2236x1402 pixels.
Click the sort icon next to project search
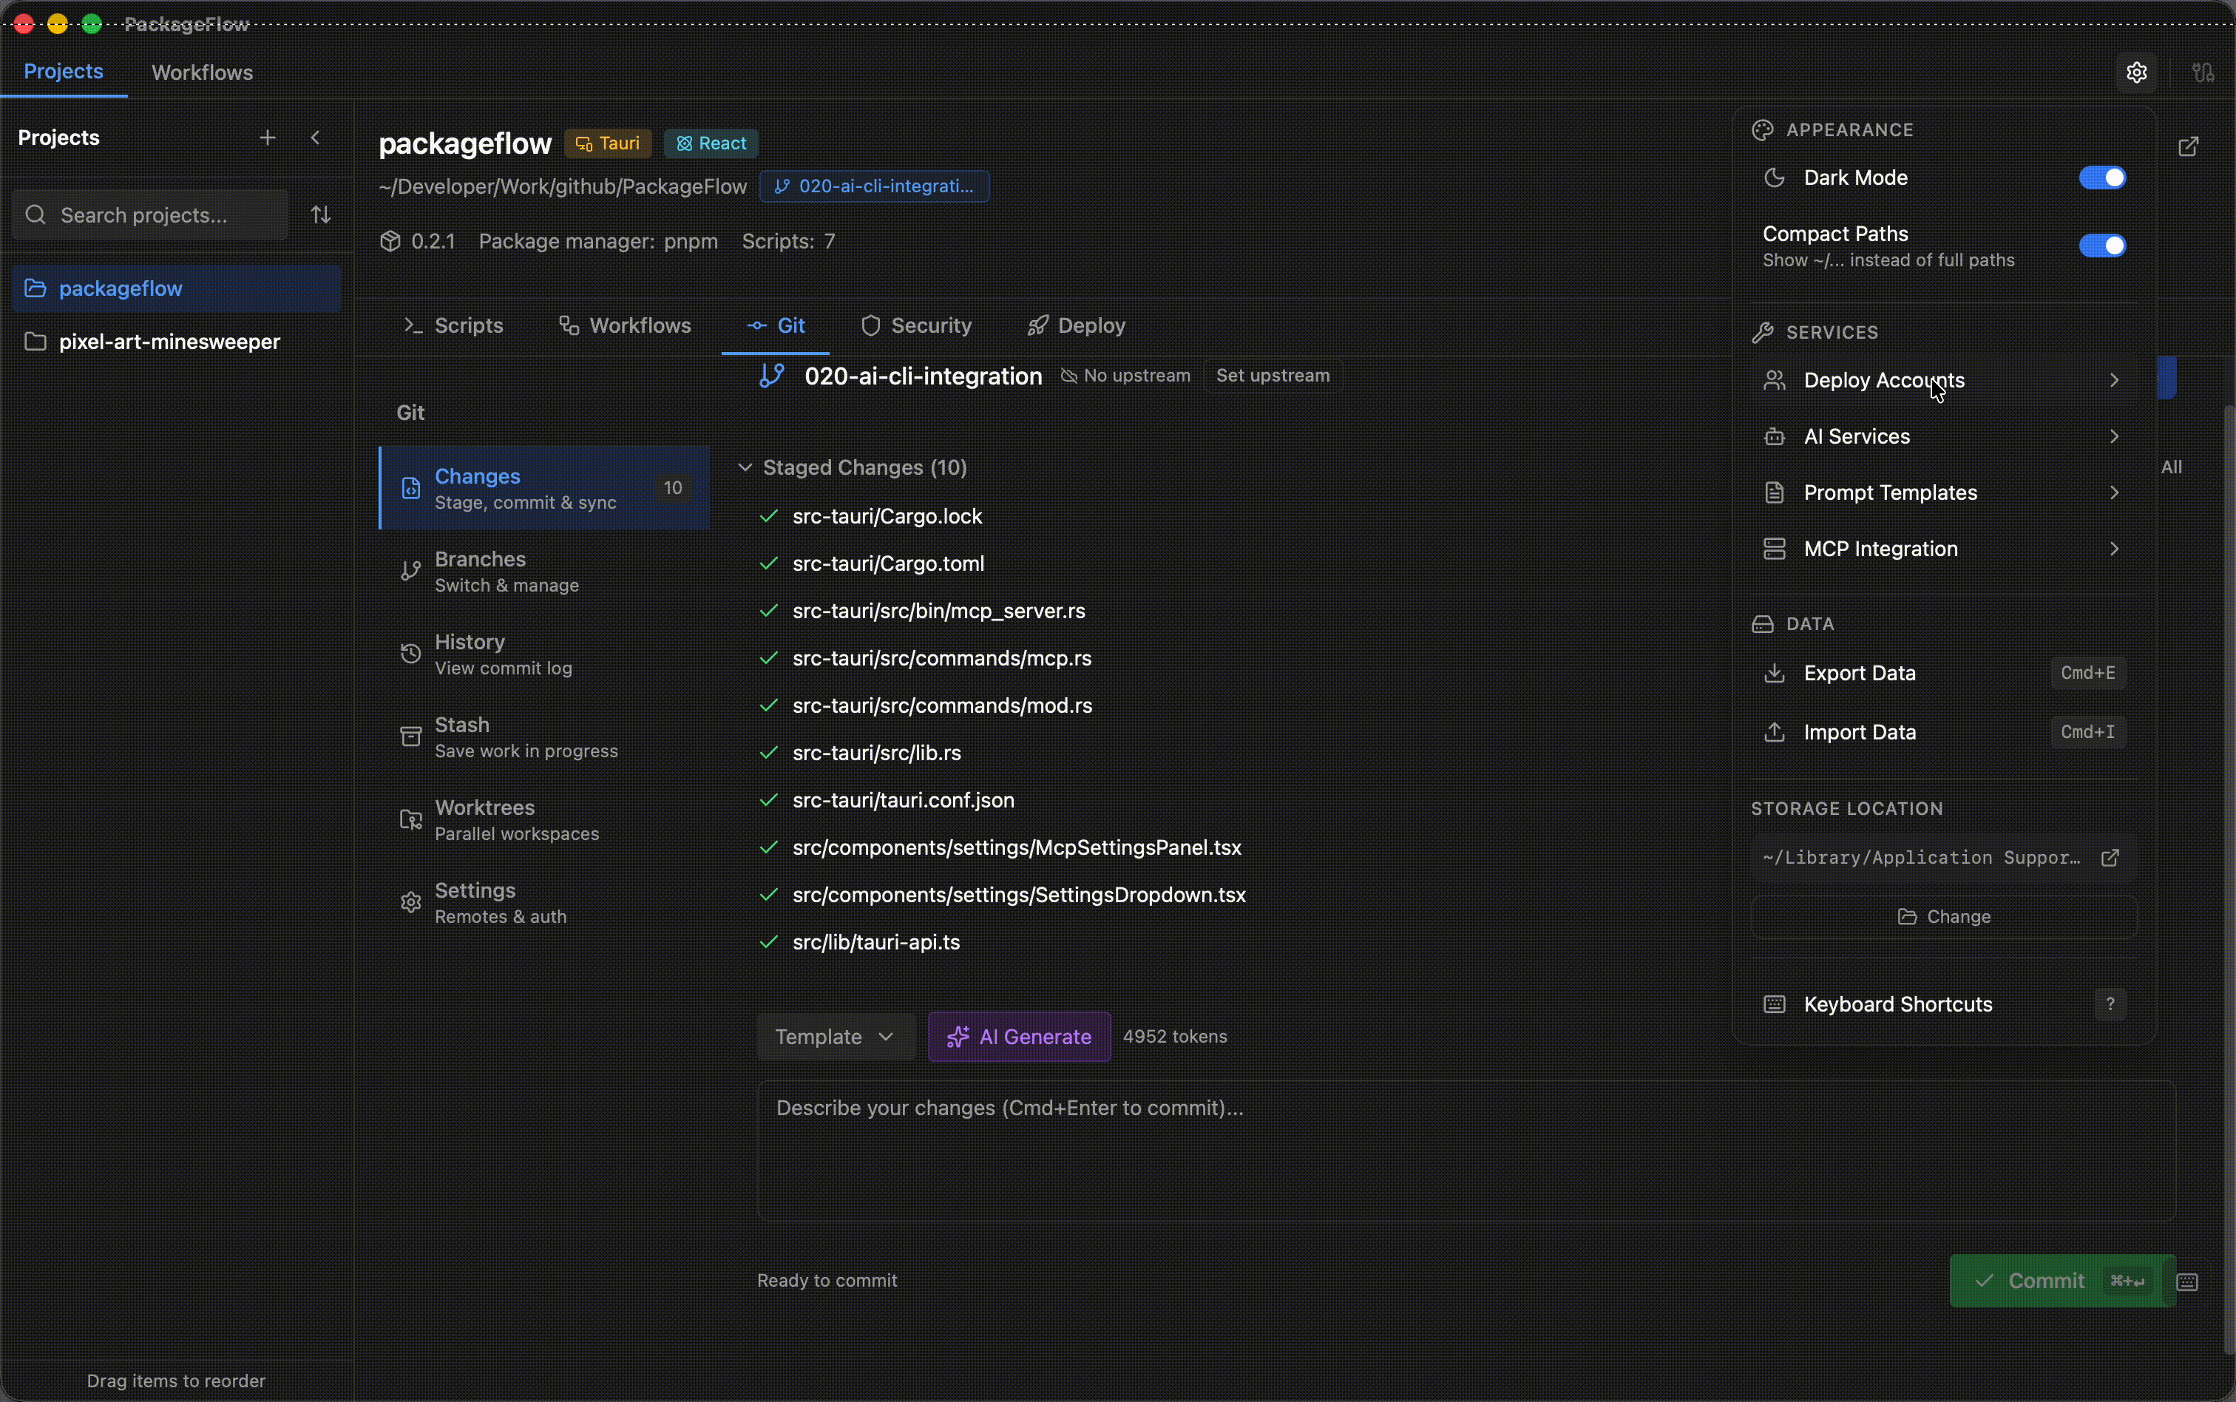coord(320,214)
